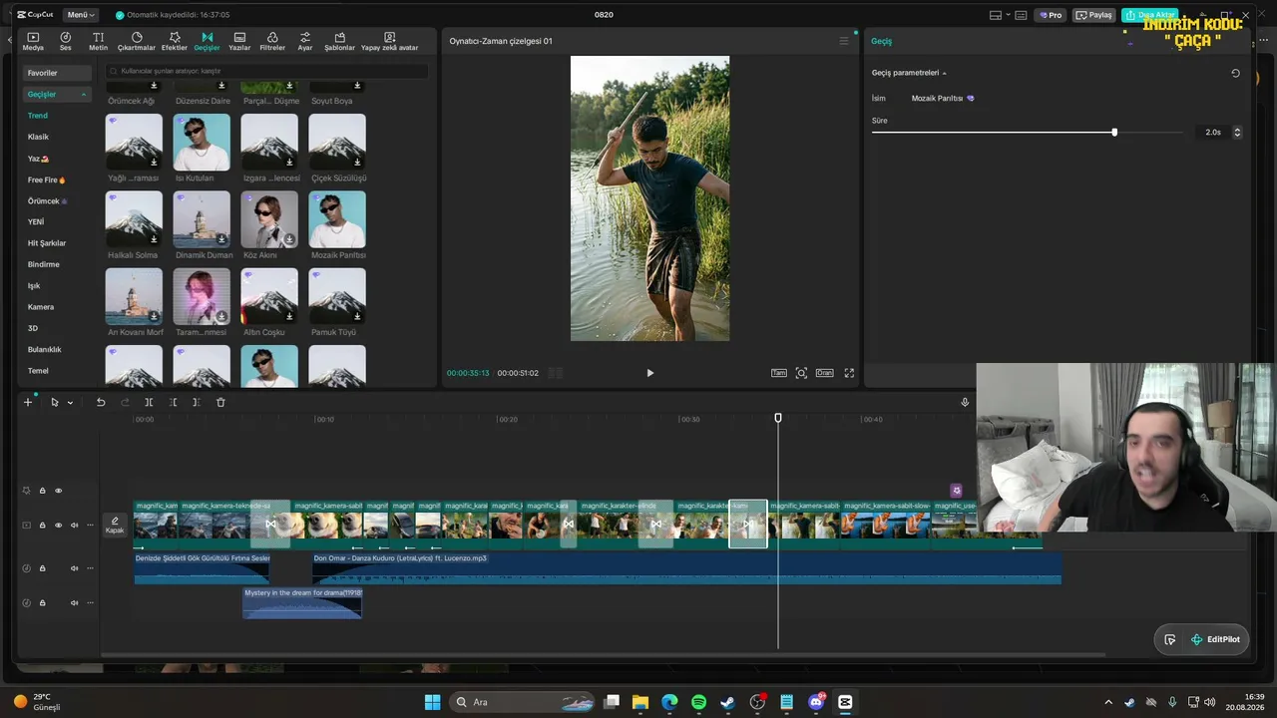Lock the top effect track

coord(42,491)
